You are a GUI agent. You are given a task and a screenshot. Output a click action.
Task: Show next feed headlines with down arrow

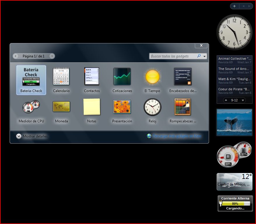[243, 100]
